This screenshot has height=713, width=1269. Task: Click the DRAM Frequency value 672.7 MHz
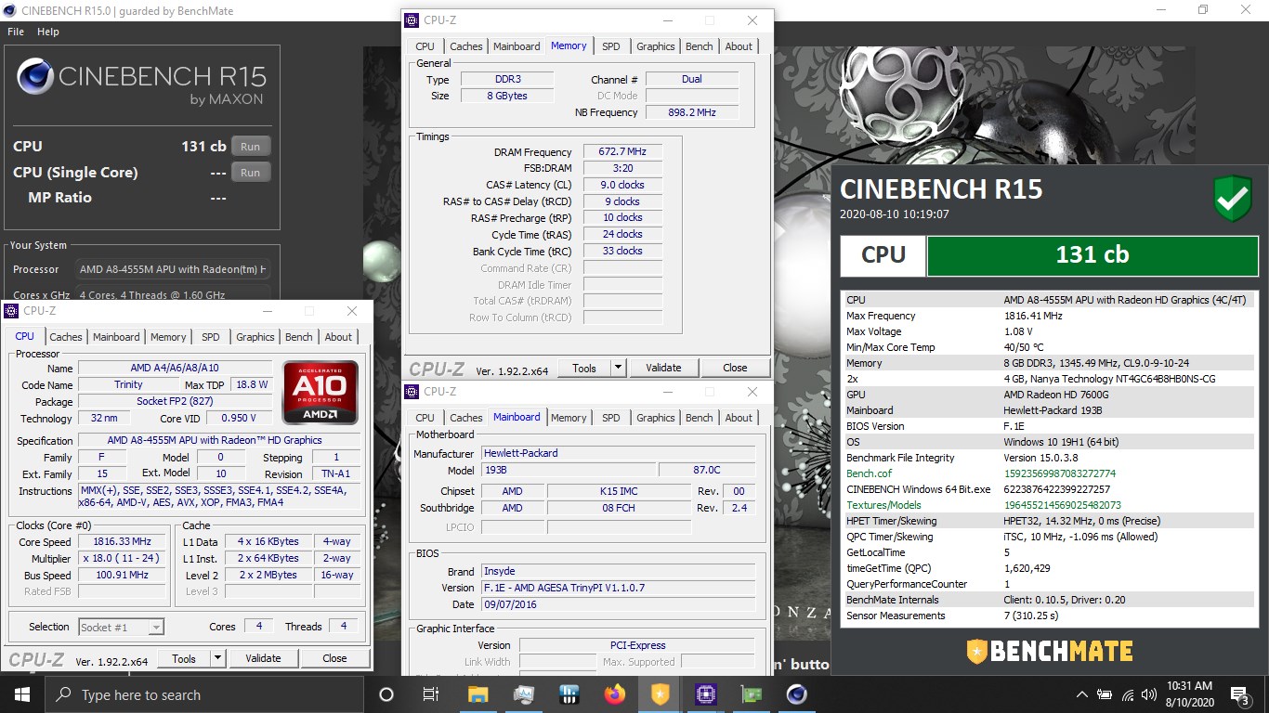pyautogui.click(x=622, y=152)
